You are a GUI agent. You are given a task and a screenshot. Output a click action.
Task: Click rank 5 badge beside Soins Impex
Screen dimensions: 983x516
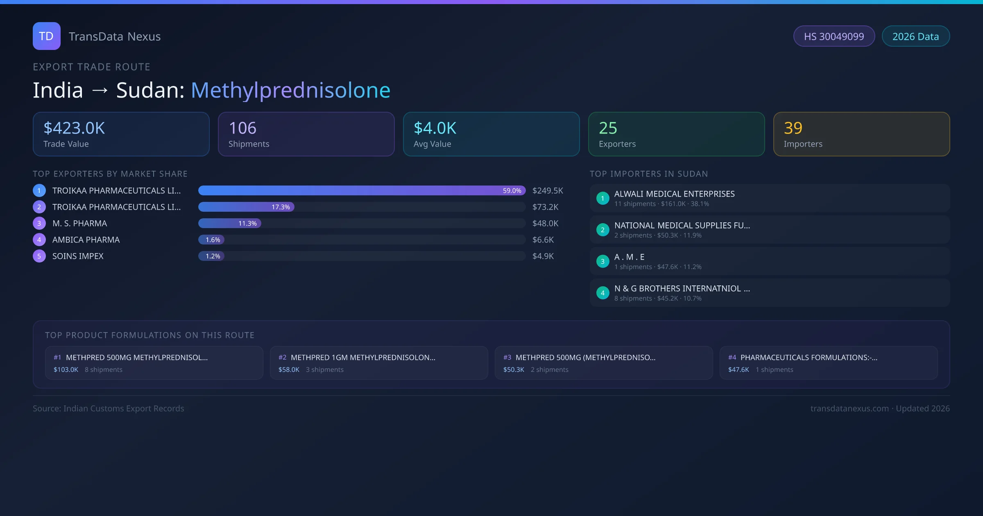[39, 256]
